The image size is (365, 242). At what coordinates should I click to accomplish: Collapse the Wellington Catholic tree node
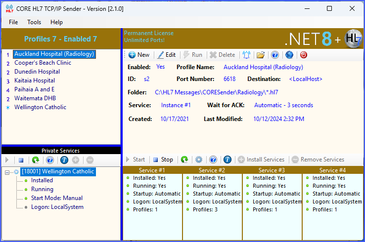pos(8,172)
